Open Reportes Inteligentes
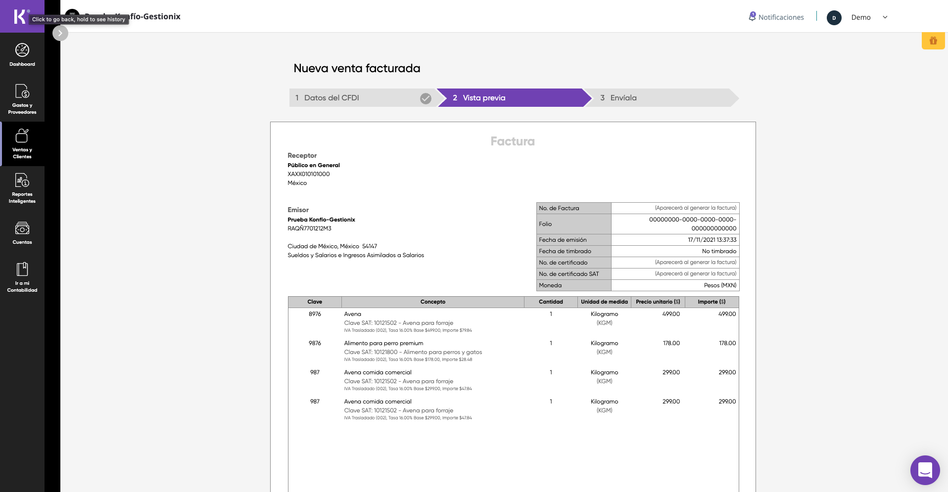Viewport: 948px width, 492px height. [x=22, y=188]
